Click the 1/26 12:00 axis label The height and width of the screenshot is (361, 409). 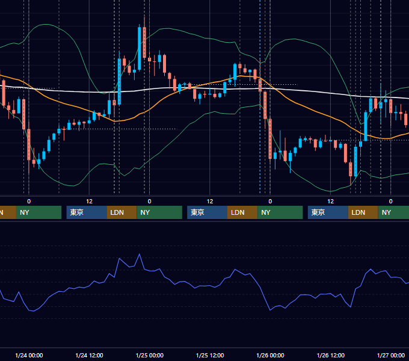[x=330, y=355]
